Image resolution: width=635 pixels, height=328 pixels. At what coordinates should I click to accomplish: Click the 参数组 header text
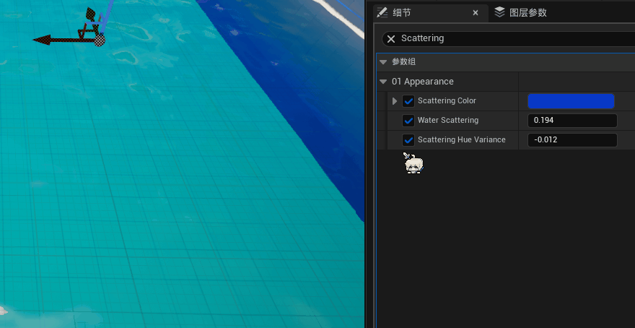pos(404,62)
